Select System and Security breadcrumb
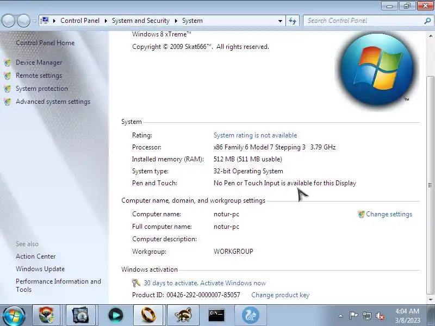The image size is (435, 326). 141,21
